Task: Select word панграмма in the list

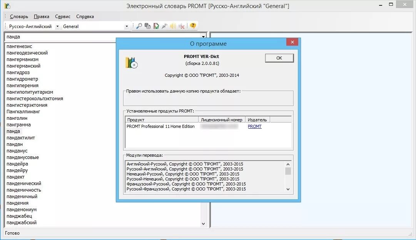Action: pyautogui.click(x=18, y=125)
